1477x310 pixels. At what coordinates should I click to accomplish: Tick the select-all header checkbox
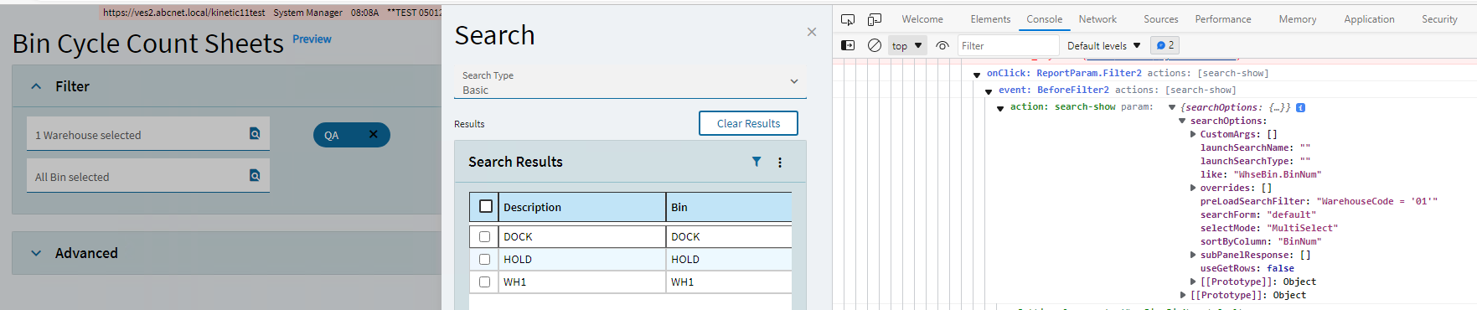(x=486, y=206)
